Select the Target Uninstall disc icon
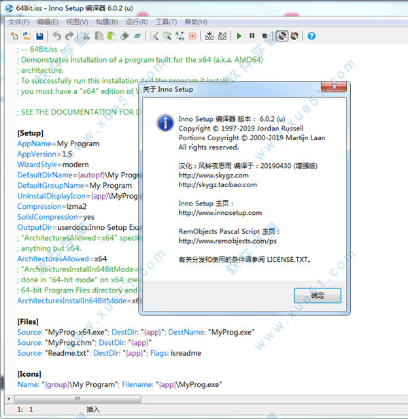The height and width of the screenshot is (419, 408). [294, 36]
